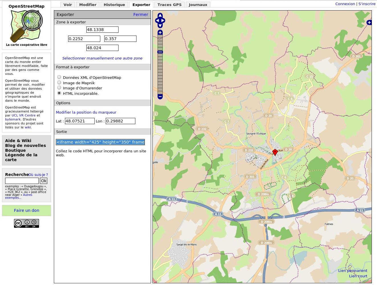The height and width of the screenshot is (285, 377).
Task: Open the Journaux tab
Action: [198, 5]
